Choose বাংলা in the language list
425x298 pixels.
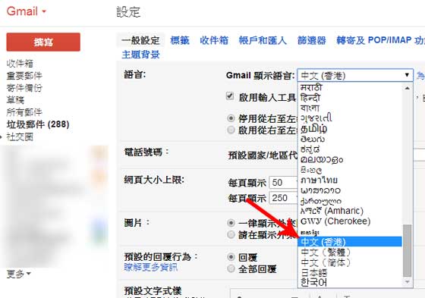350,108
